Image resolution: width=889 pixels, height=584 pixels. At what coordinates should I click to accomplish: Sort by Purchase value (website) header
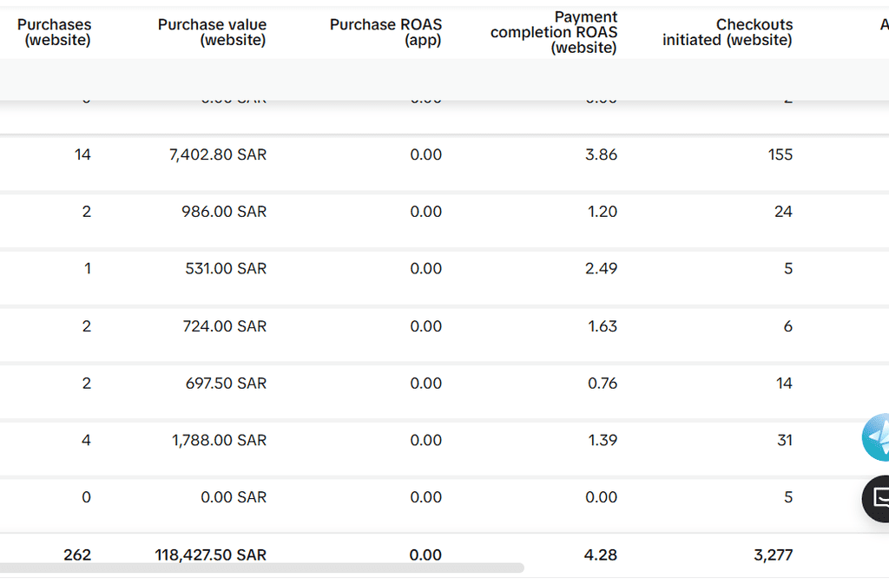212,33
